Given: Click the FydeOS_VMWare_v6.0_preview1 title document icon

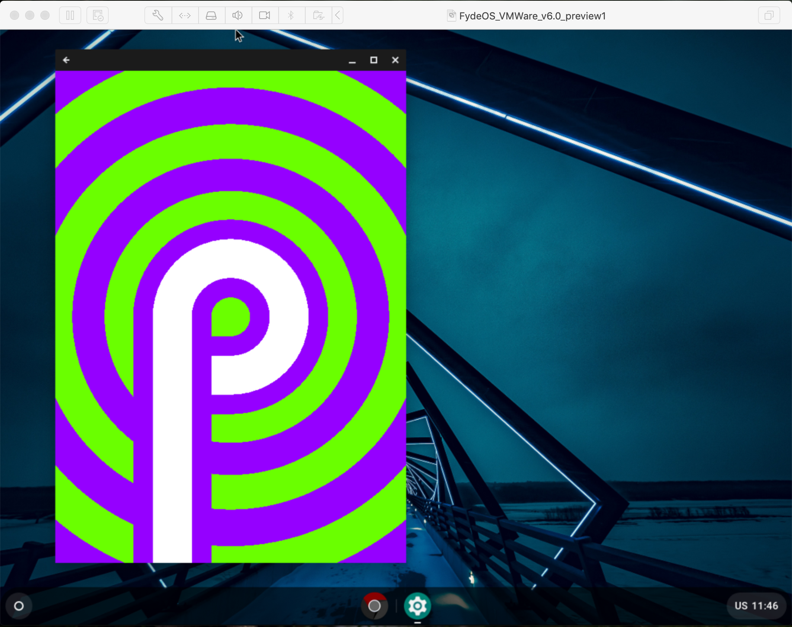Looking at the screenshot, I should 451,16.
